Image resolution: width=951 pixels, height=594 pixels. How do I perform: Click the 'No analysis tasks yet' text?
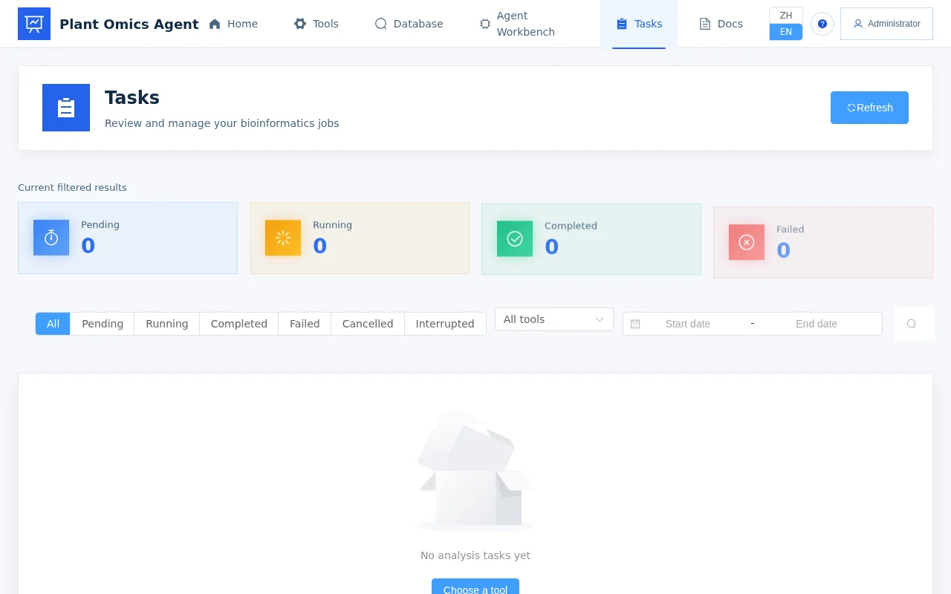click(x=475, y=555)
